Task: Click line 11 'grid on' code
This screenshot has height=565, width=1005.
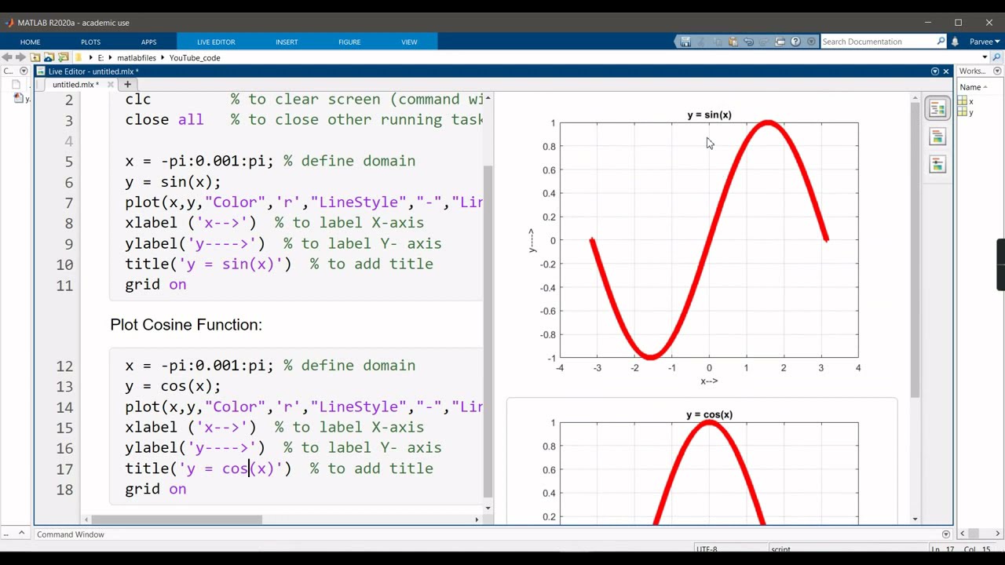Action: click(155, 285)
